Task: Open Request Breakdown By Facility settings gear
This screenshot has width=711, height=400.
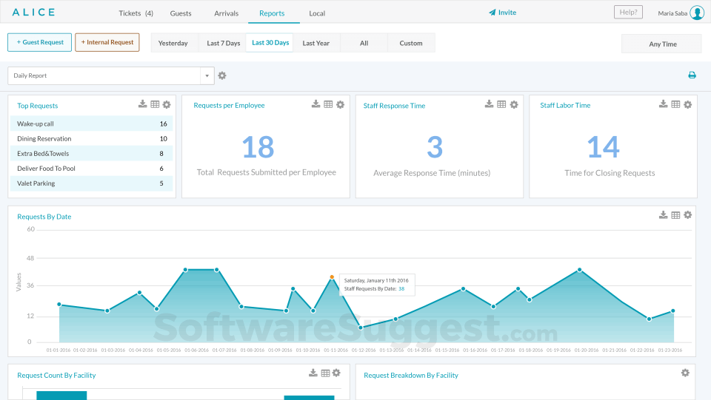Action: point(685,373)
